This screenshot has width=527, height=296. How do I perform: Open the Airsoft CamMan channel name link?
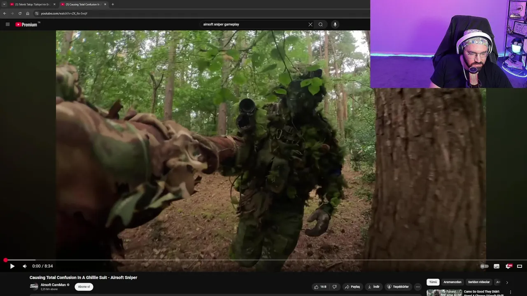click(x=53, y=285)
